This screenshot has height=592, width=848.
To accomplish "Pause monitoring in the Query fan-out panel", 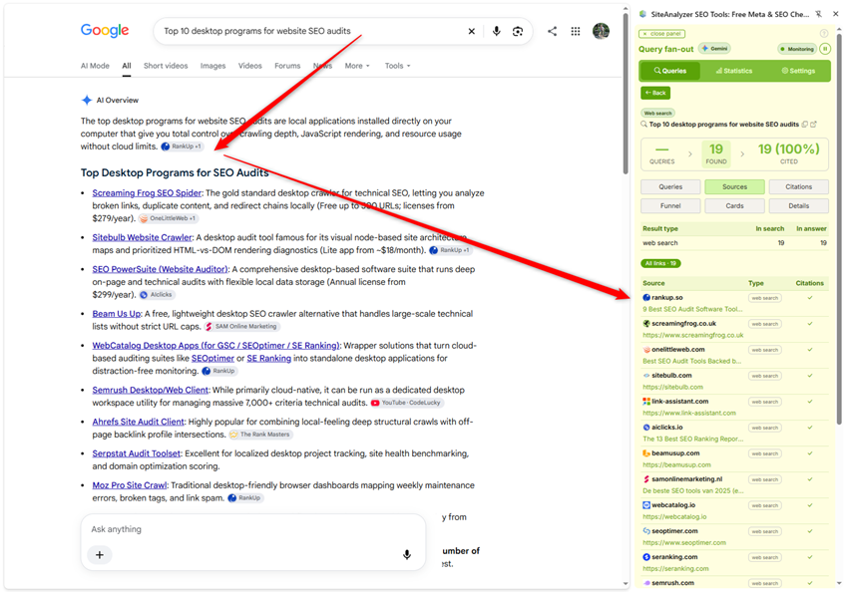I will (x=825, y=49).
